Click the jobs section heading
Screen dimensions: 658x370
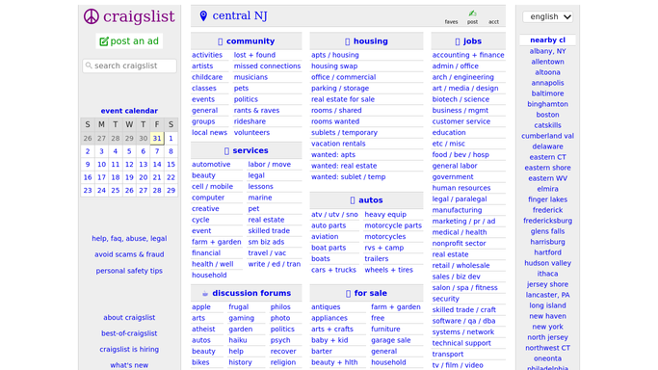472,41
